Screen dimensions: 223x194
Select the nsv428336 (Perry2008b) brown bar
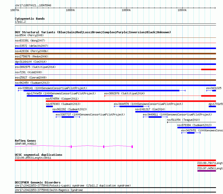115,54
